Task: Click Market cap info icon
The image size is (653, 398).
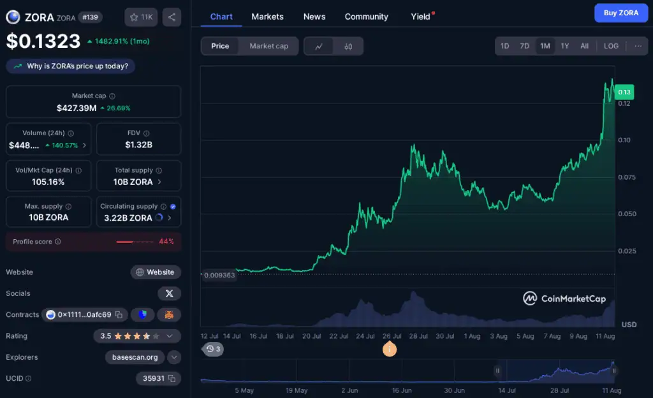Action: pyautogui.click(x=112, y=96)
